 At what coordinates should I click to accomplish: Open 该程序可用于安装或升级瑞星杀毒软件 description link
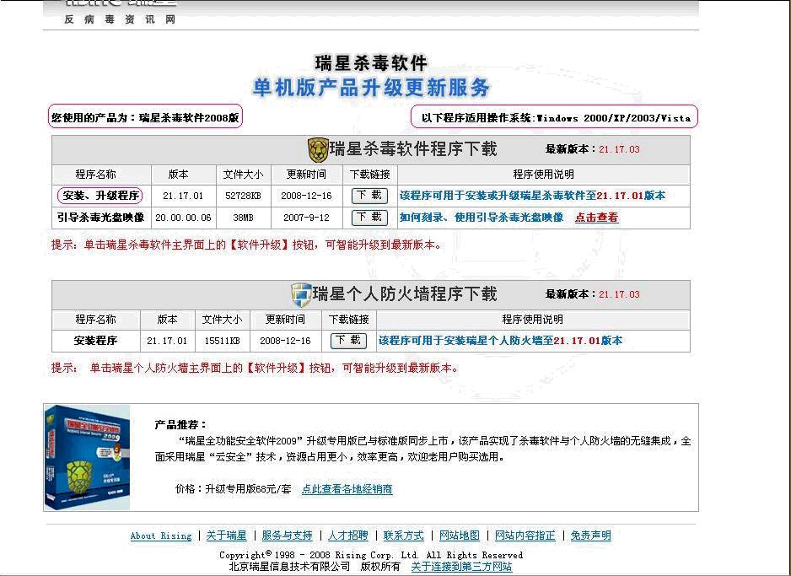point(533,196)
